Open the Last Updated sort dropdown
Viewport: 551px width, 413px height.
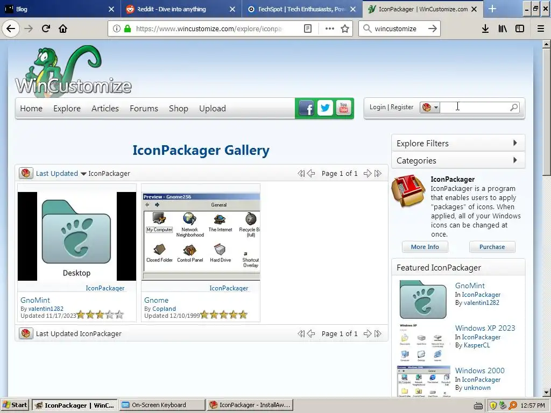61,174
